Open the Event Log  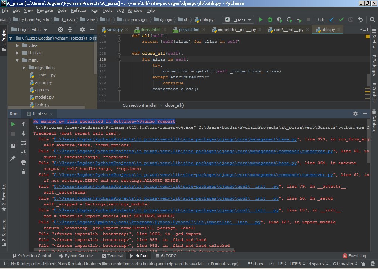(x=354, y=256)
